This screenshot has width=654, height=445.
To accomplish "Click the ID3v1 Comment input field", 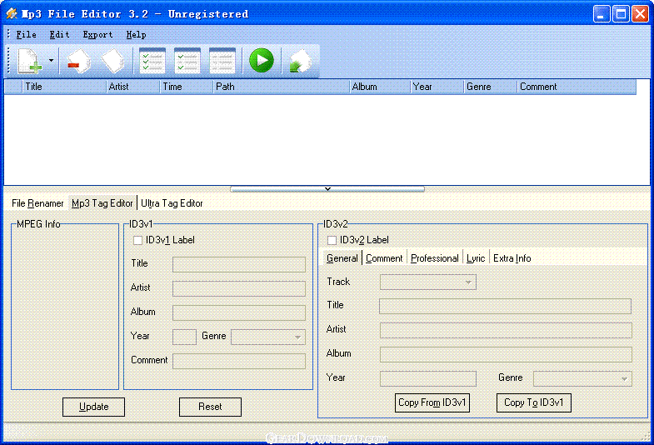I will [239, 361].
